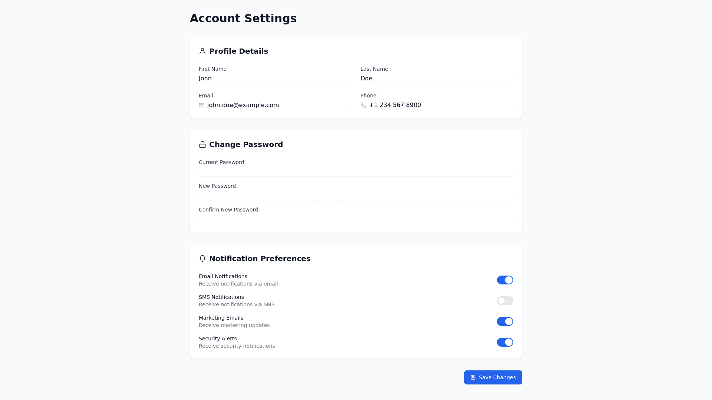Screen dimensions: 712x400
Task: Click the phone icon in Phone field
Action: 363,105
